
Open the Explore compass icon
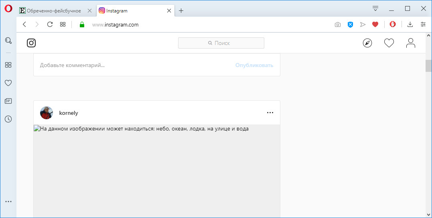click(x=367, y=43)
